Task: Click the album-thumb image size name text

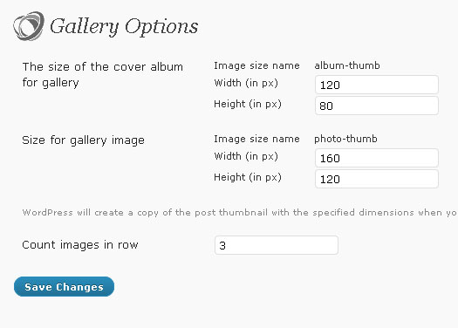Action: pos(347,65)
